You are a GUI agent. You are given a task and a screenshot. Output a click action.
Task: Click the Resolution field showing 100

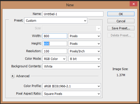point(55,51)
